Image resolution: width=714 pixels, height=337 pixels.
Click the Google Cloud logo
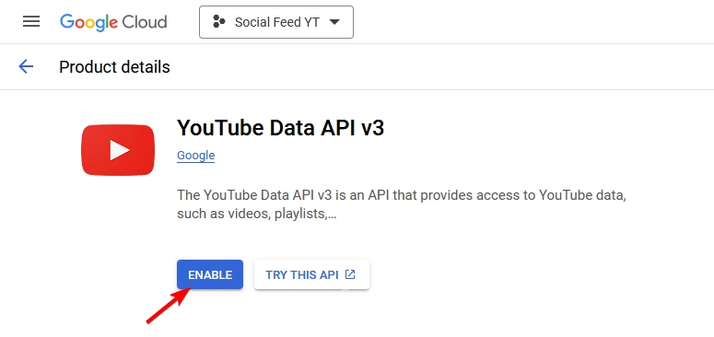point(113,22)
